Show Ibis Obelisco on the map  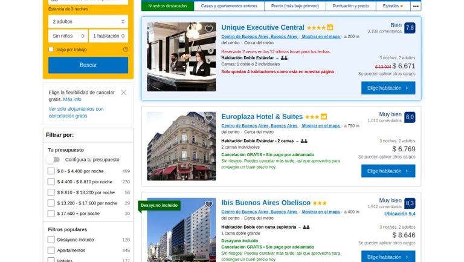click(321, 212)
